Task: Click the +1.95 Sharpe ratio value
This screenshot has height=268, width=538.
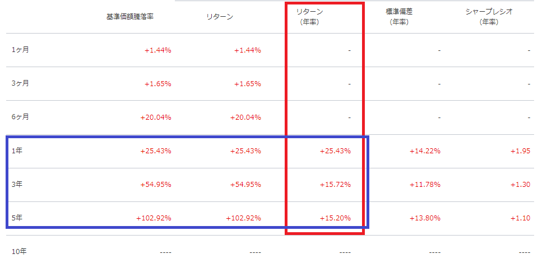Action: [520, 151]
